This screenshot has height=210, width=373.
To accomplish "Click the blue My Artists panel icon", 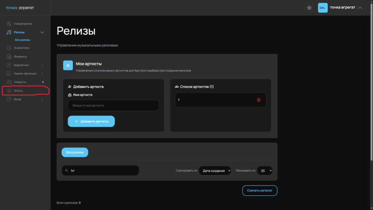I will pos(68,65).
